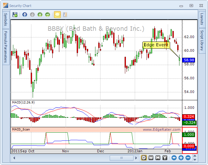Click the blue up arrow icon
The image size is (208, 165).
click(x=25, y=15)
